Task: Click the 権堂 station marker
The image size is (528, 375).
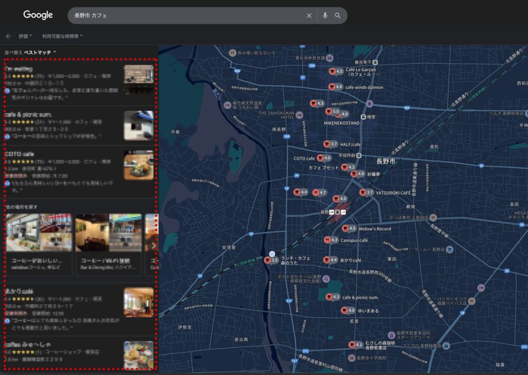Action: coord(363,117)
